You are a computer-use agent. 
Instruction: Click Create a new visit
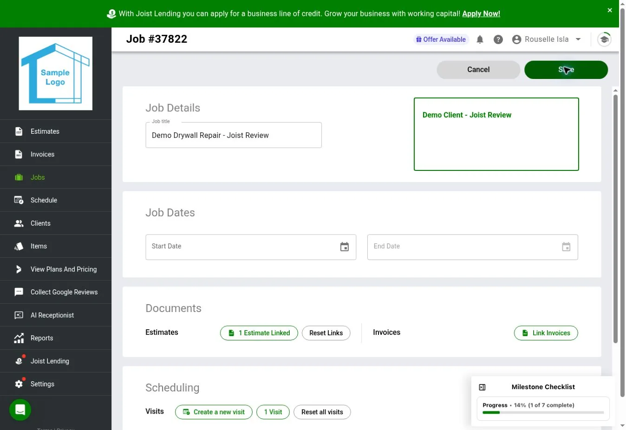(214, 412)
